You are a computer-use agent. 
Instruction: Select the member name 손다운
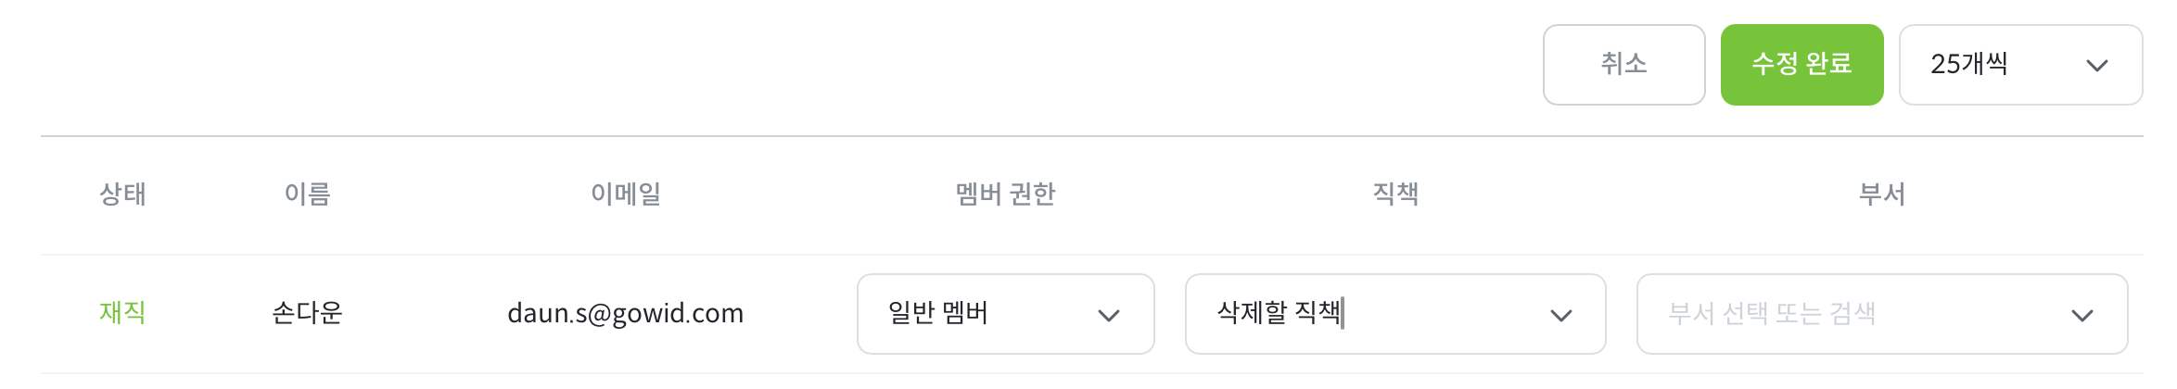click(x=307, y=313)
